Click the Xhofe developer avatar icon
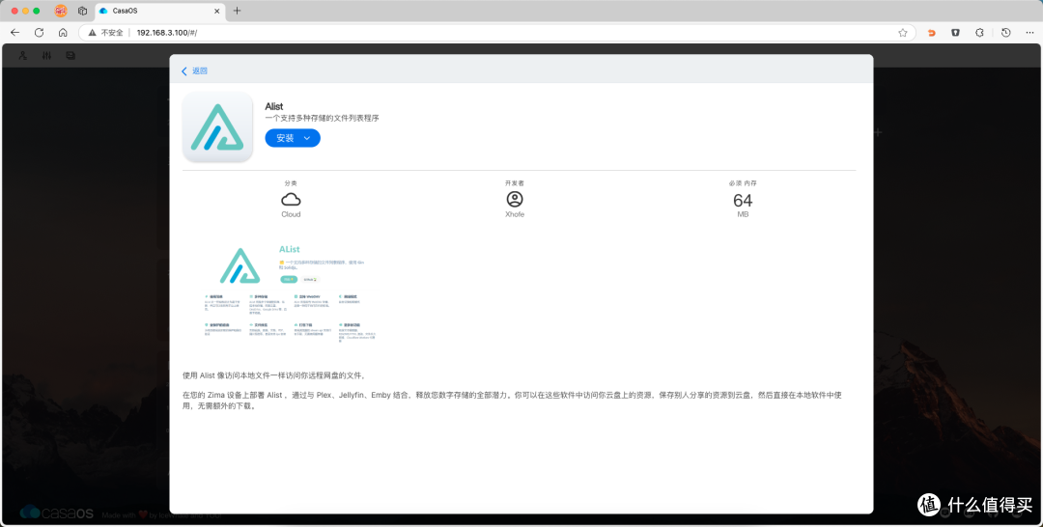 click(x=514, y=199)
